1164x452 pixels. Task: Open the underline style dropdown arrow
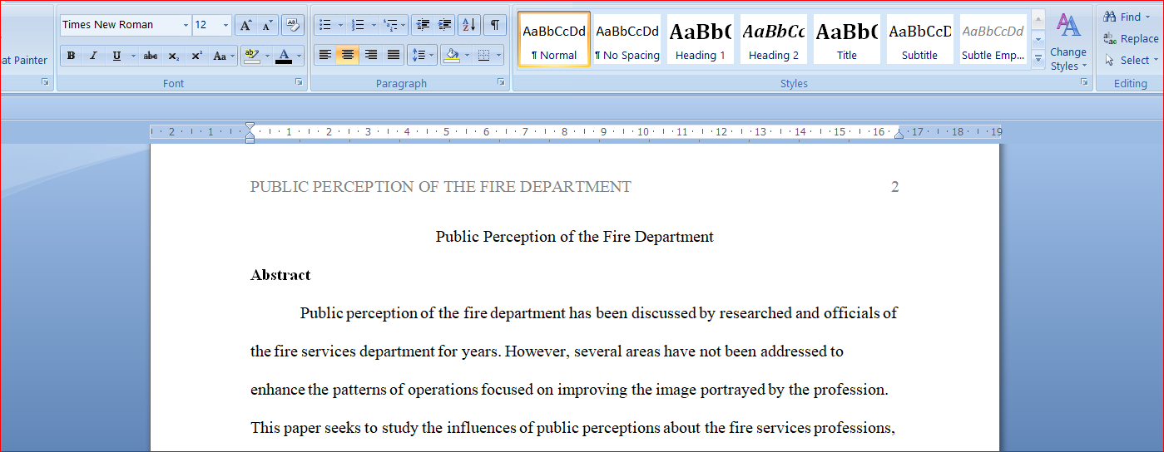131,56
